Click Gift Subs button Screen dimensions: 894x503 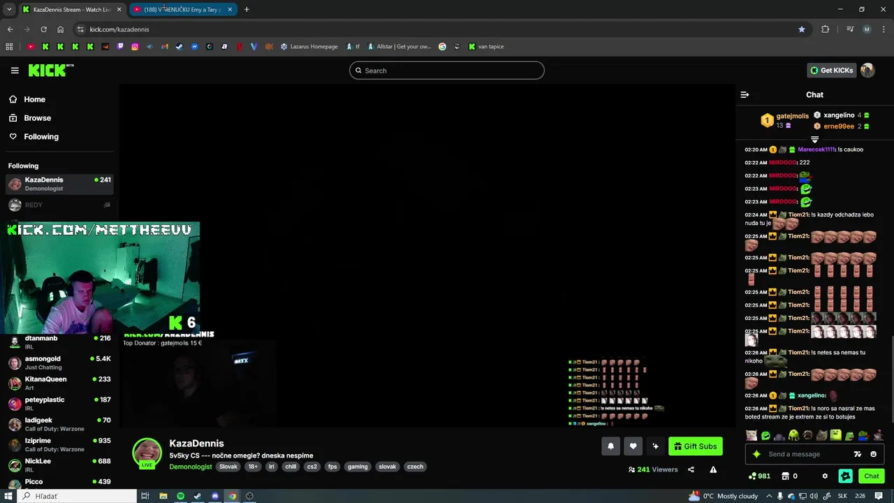tap(695, 446)
